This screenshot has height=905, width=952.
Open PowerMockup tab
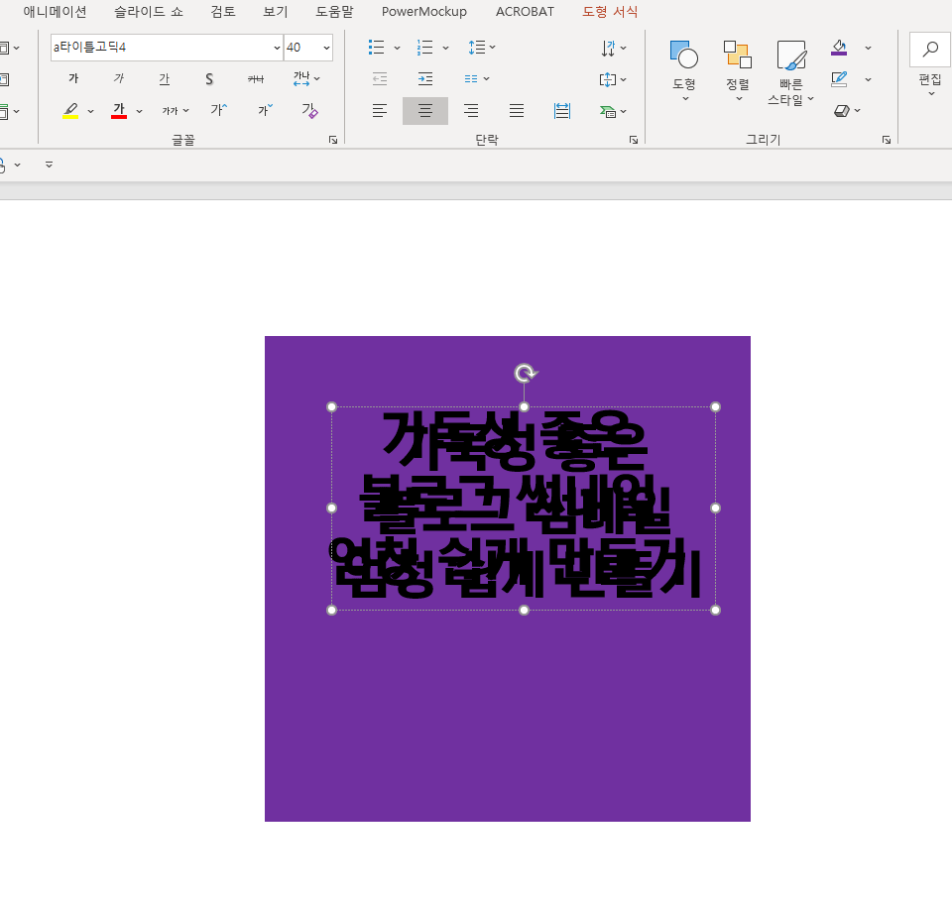[424, 12]
